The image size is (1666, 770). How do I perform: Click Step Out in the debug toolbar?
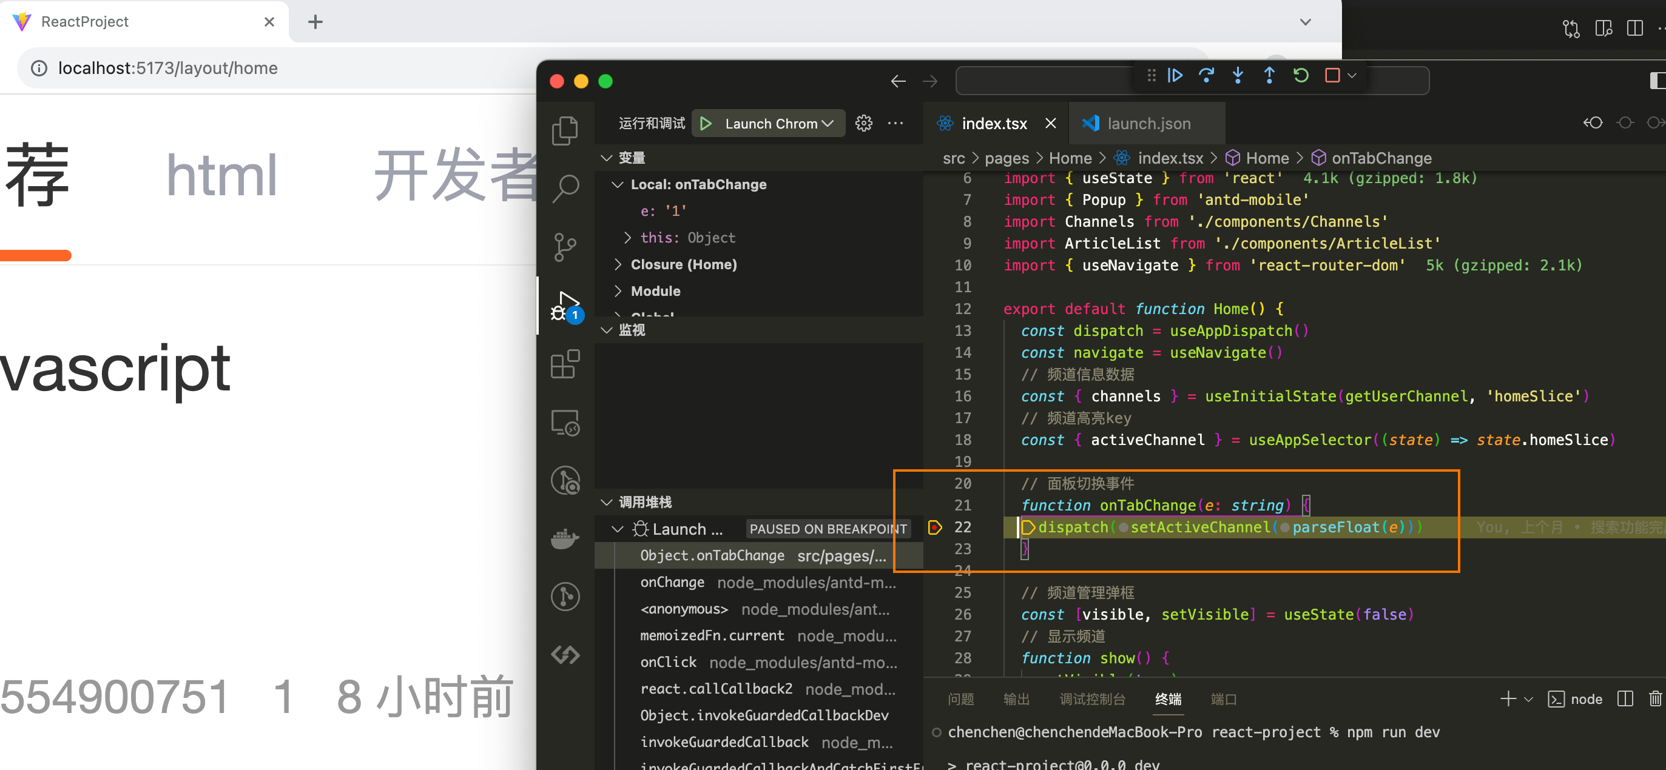1270,76
